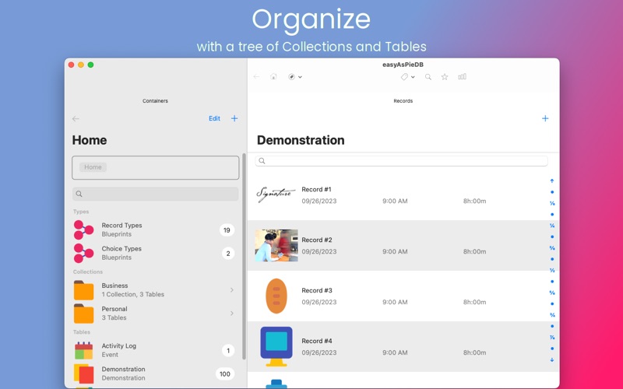
Task: Add a new container with the plus icon
Action: [x=234, y=118]
